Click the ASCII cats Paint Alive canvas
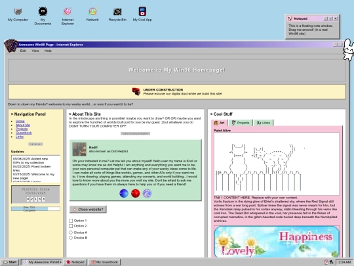This screenshot has width=354, height=266. click(277, 164)
